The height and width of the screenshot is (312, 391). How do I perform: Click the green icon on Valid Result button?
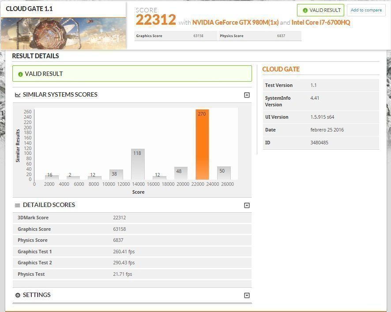305,10
